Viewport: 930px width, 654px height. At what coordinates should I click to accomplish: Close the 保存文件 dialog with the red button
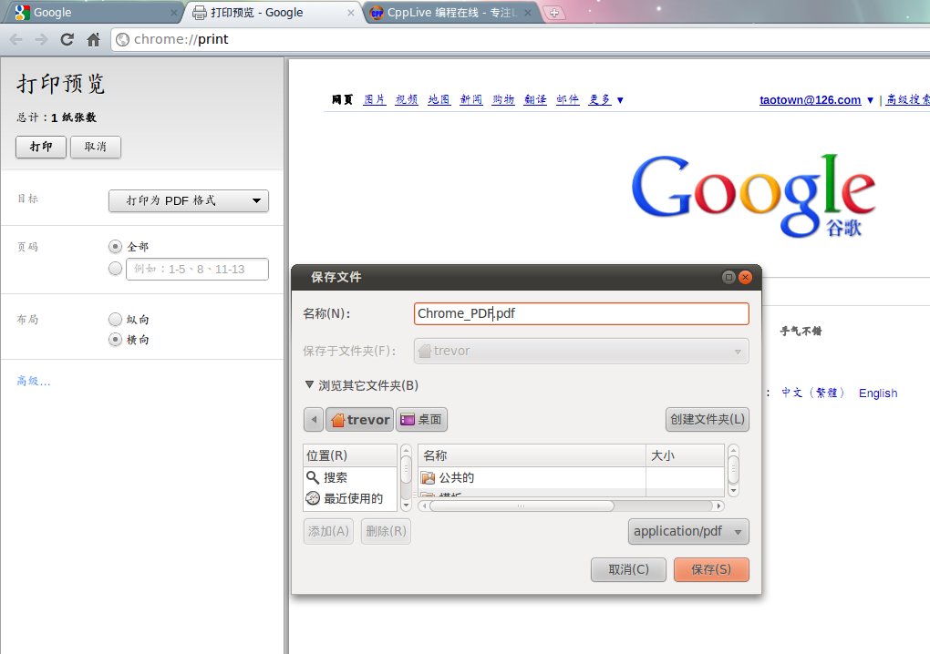pos(746,277)
